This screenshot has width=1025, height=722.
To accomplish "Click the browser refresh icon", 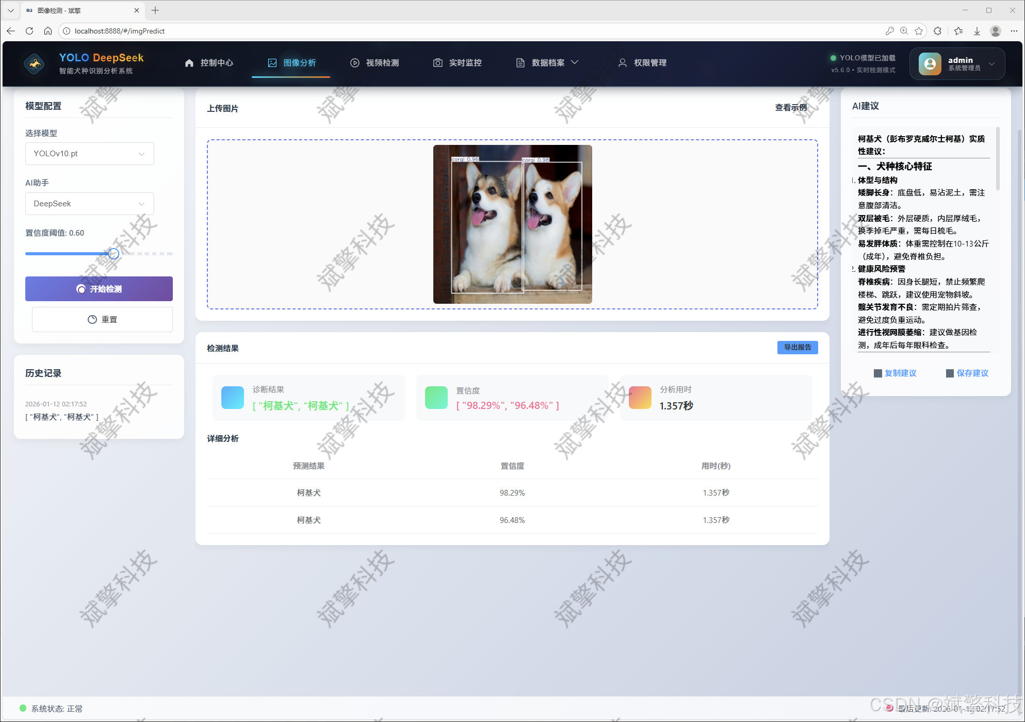I will point(29,31).
